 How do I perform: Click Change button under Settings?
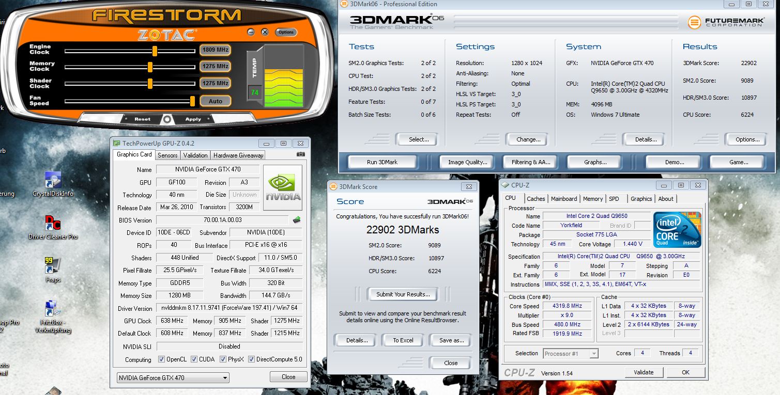[528, 139]
